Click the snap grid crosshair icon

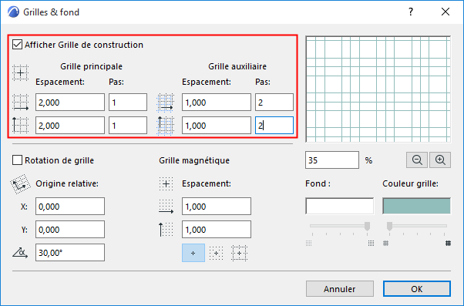pyautogui.click(x=166, y=184)
